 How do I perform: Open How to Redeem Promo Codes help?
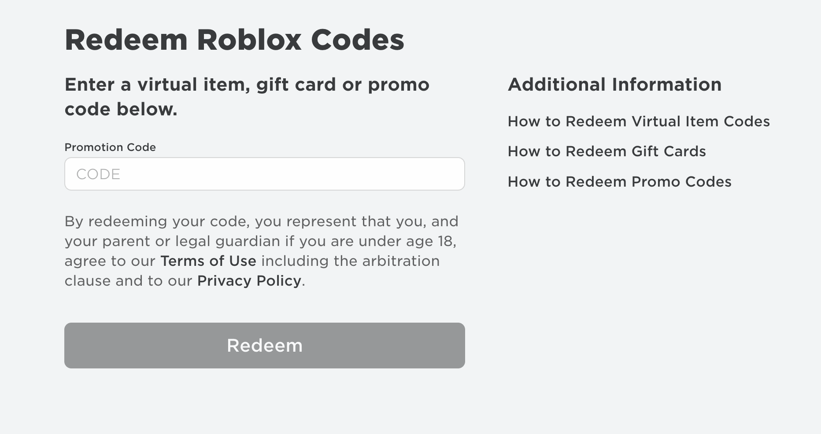(x=619, y=182)
